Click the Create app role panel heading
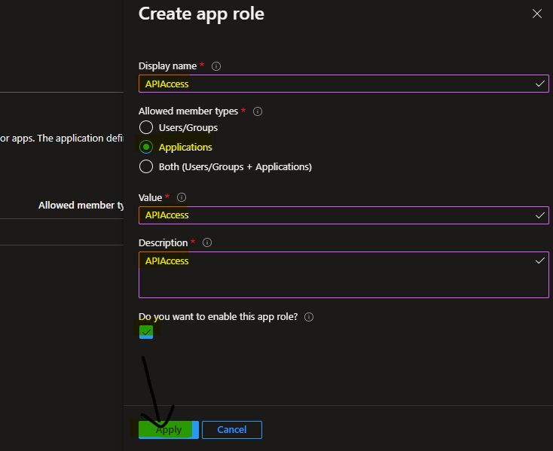This screenshot has width=553, height=451. pos(201,14)
